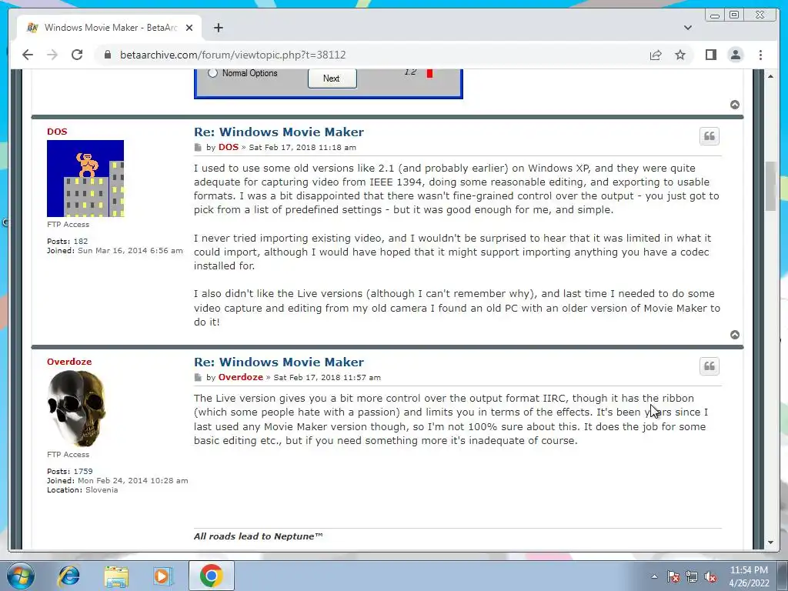This screenshot has height=591, width=788.
Task: Launch Internet Explorer from taskbar
Action: [68, 576]
